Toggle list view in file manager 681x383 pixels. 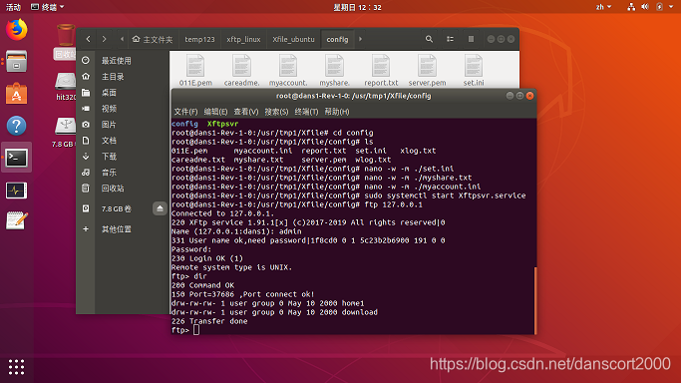[x=450, y=39]
